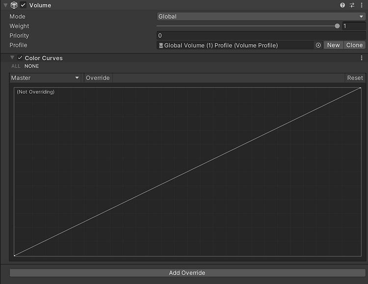
Task: Select the Global Volume (1) Profile field
Action: 236,45
